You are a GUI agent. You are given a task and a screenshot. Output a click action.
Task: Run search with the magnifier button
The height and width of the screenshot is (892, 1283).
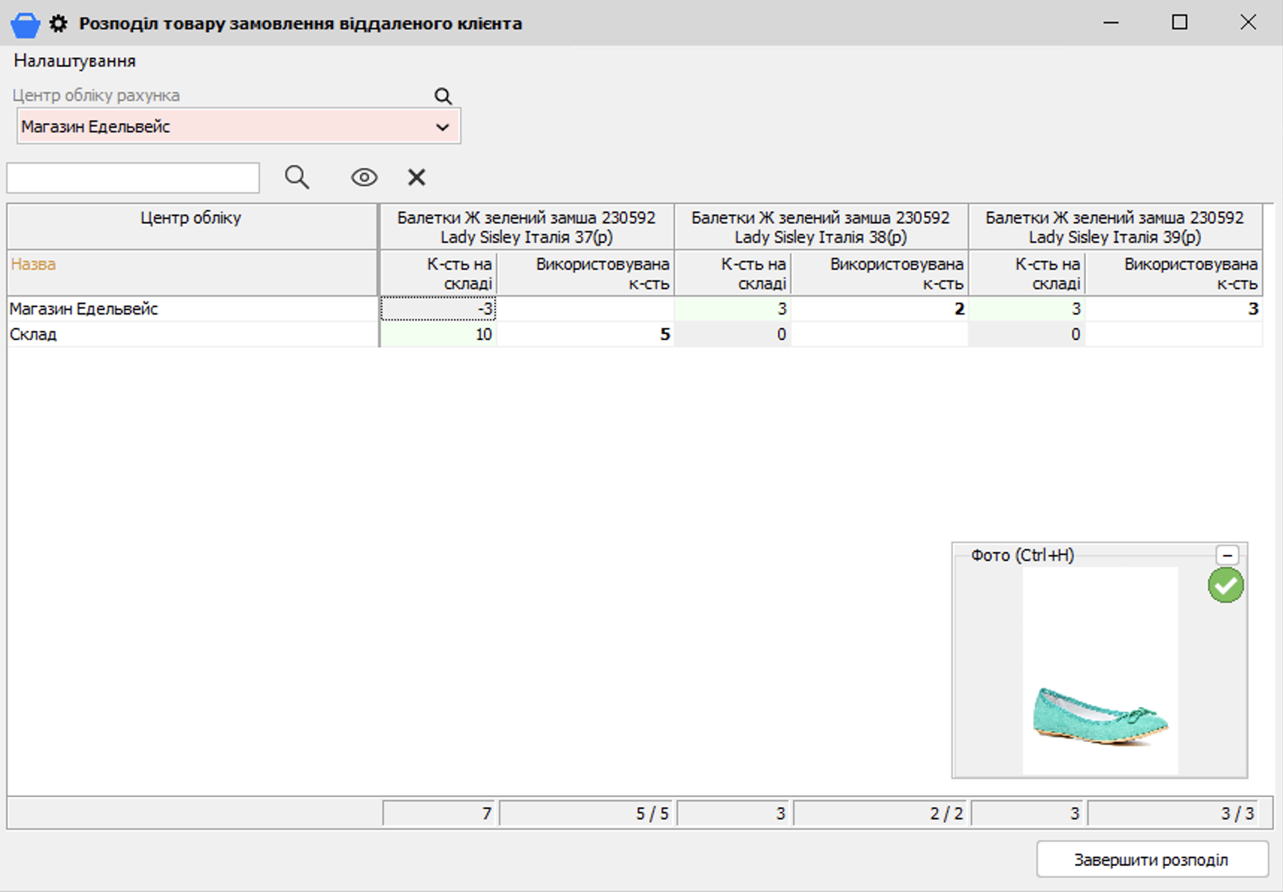(x=296, y=178)
